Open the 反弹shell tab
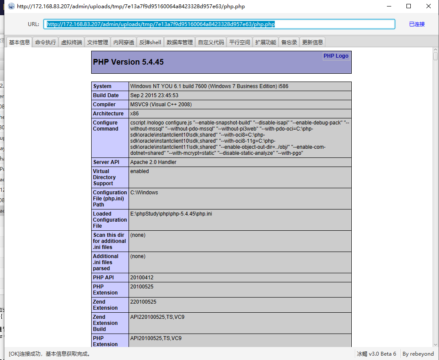The width and height of the screenshot is (439, 360). click(150, 42)
